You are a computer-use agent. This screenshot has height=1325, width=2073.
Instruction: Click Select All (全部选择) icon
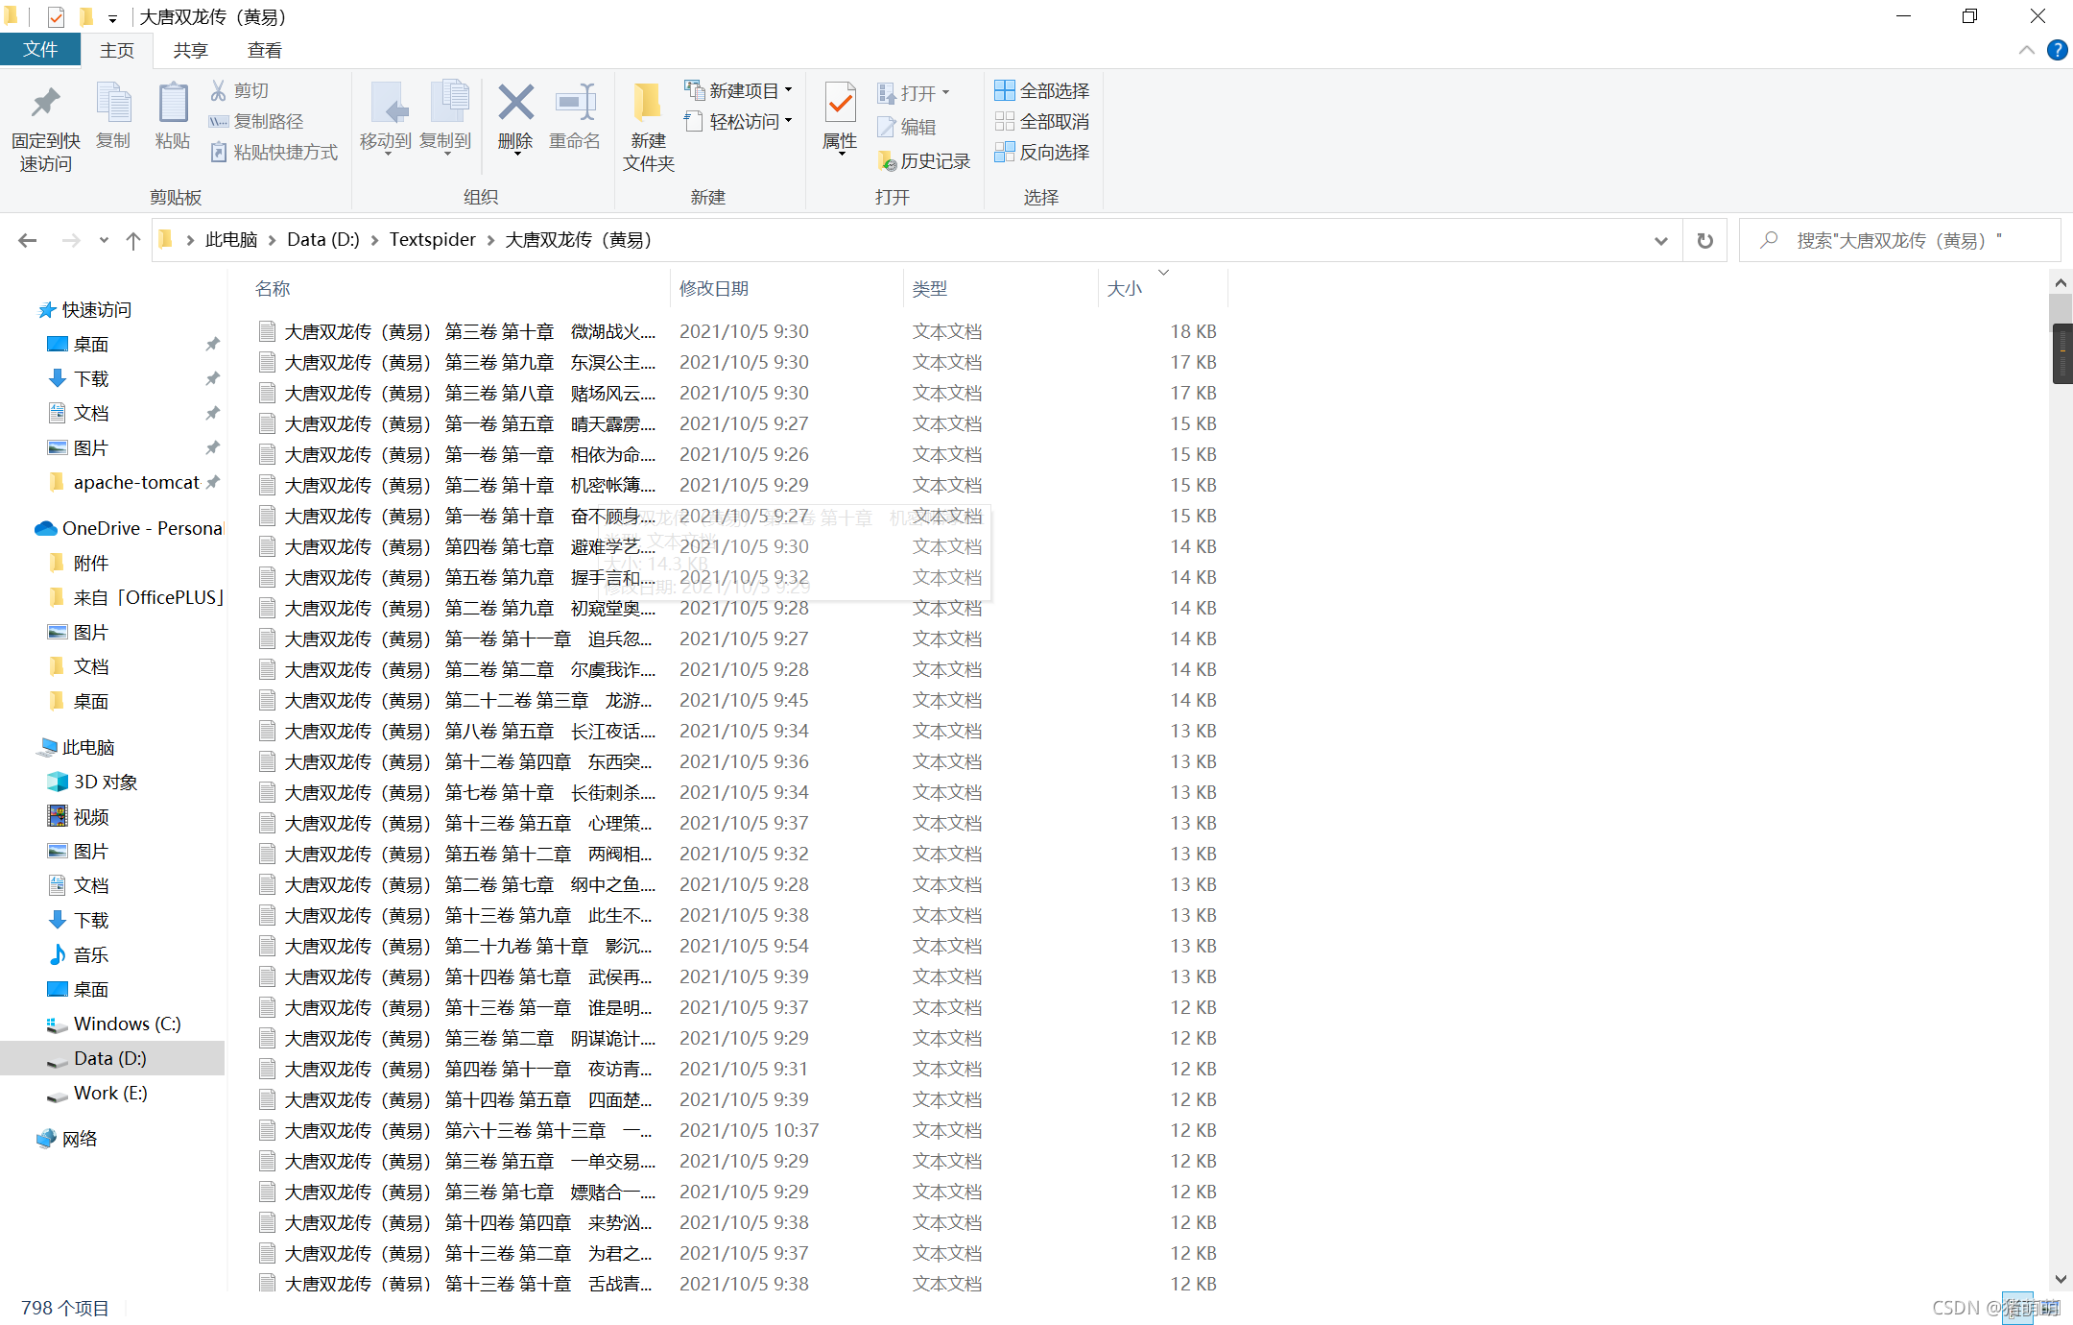1005,90
